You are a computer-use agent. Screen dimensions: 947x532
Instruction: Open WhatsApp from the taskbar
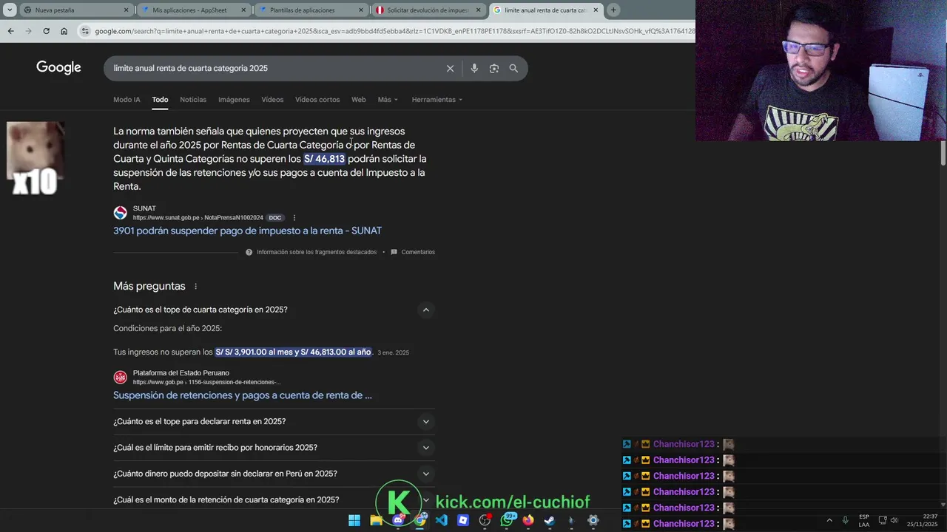point(507,520)
